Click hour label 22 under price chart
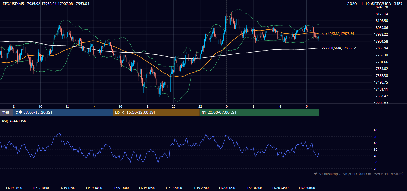This screenshot has height=191, width=407. click(200, 106)
